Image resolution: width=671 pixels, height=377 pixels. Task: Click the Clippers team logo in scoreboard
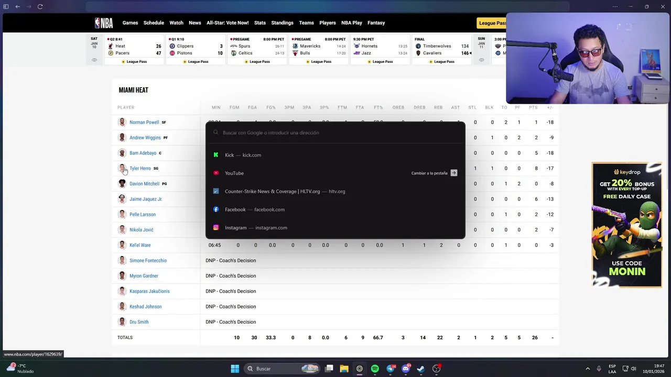coord(172,46)
